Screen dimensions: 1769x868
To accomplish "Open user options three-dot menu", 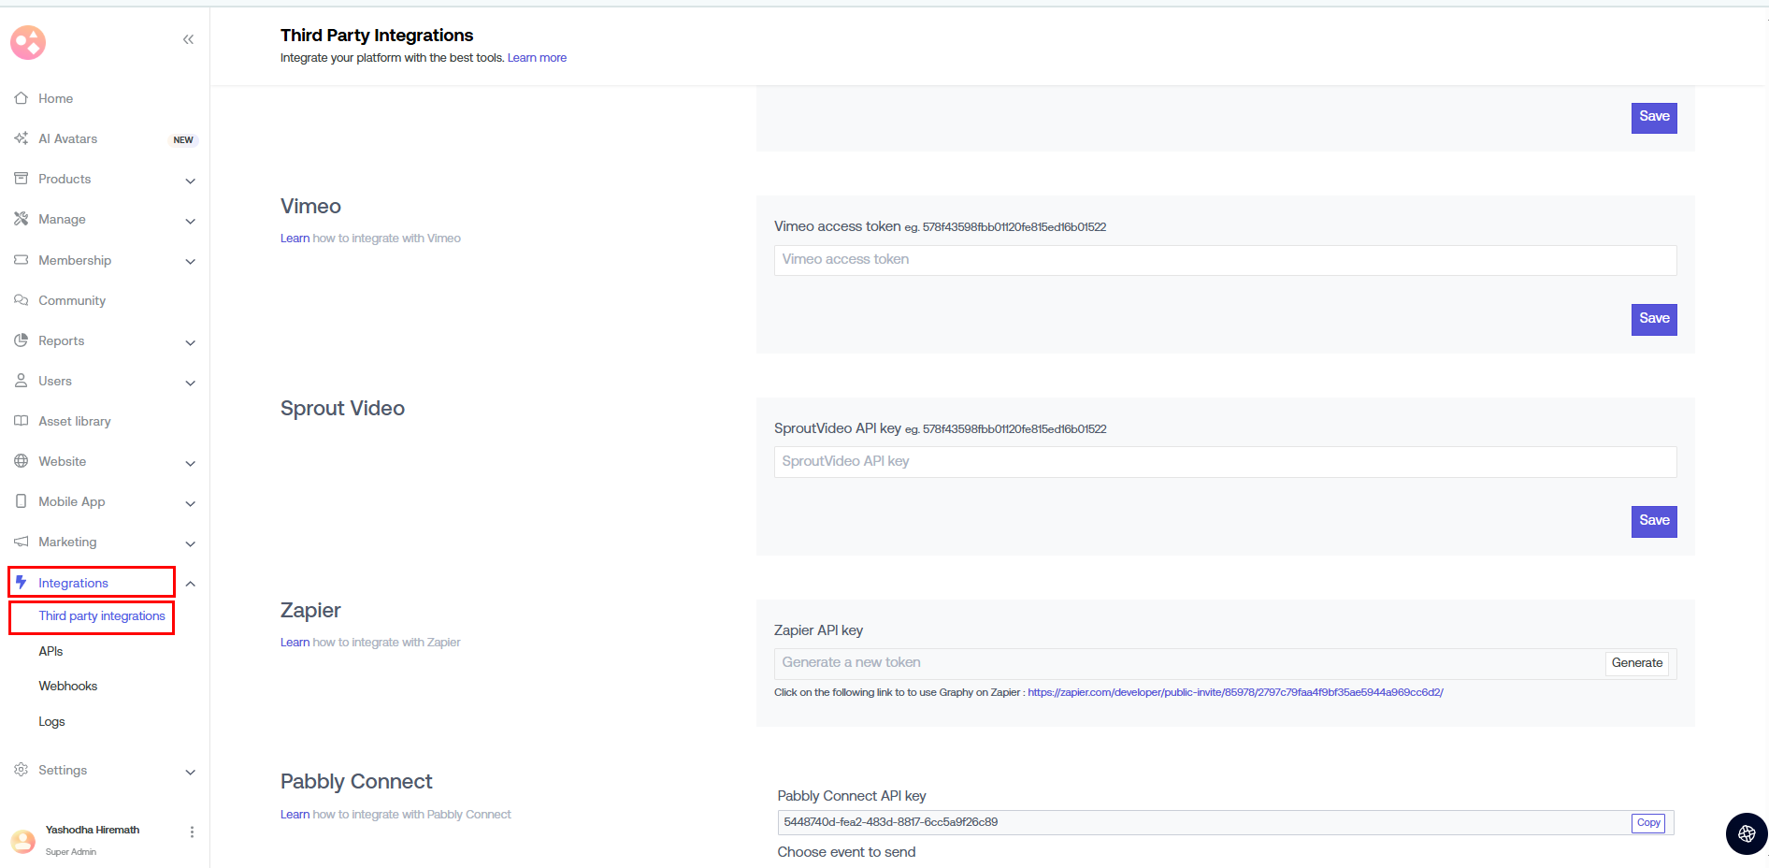I will pos(192,832).
